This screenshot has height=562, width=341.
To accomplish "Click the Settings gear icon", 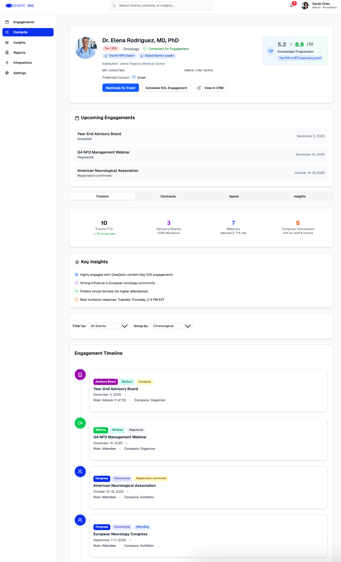I will pos(7,73).
